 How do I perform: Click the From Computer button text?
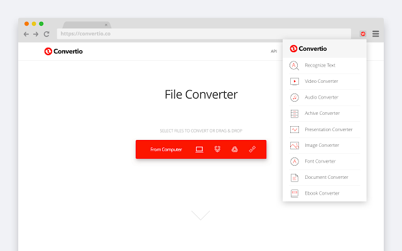(166, 149)
